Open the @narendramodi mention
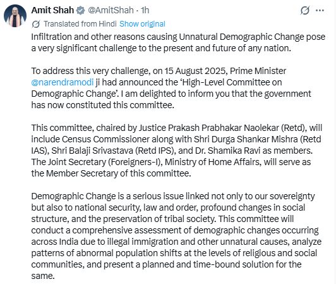The height and width of the screenshot is (284, 336). [x=63, y=82]
